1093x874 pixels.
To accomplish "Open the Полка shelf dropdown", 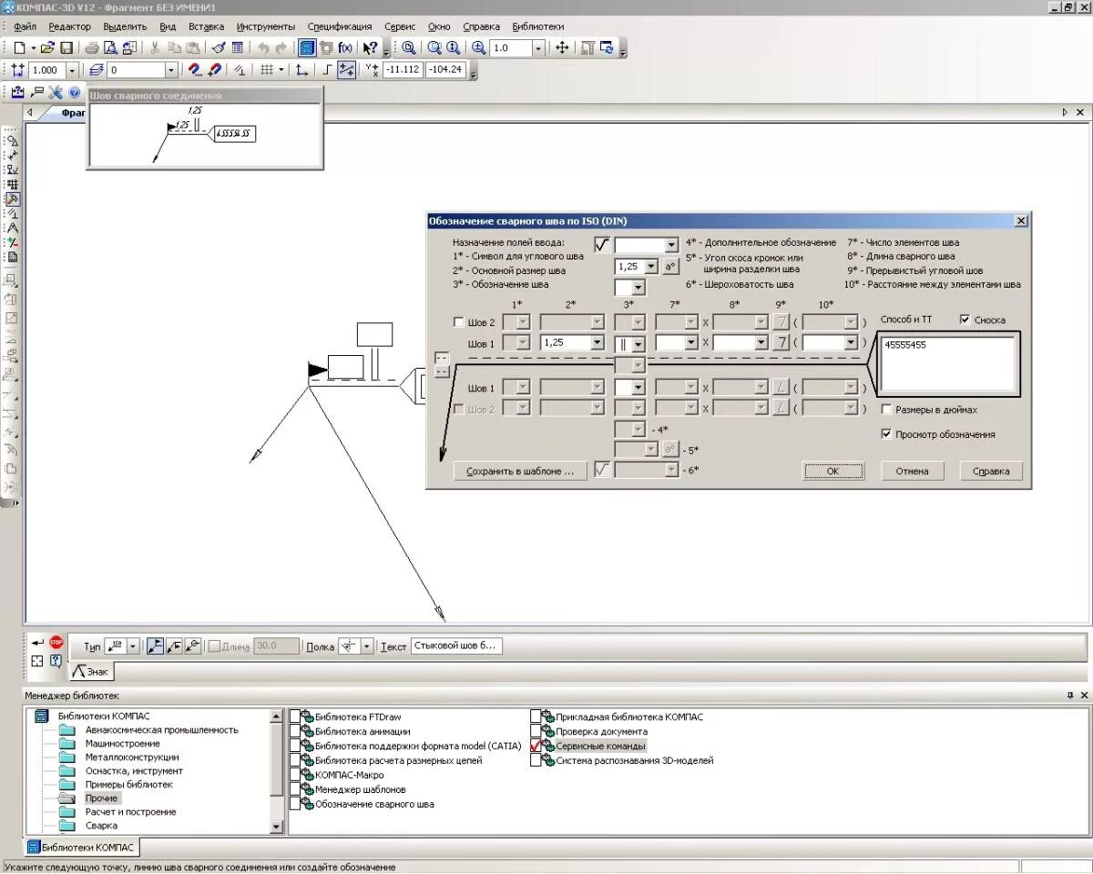I will [367, 645].
